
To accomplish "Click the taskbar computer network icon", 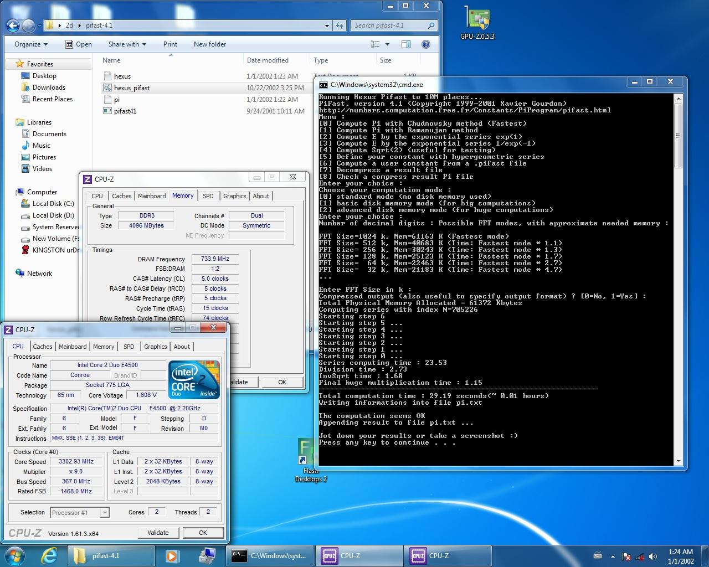I will click(208, 555).
